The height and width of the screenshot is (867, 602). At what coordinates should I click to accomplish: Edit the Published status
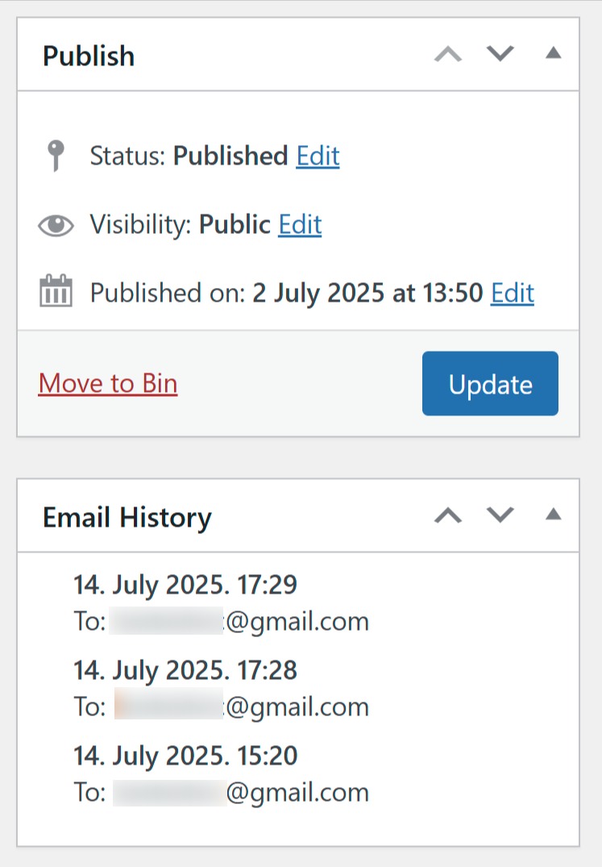pyautogui.click(x=318, y=156)
